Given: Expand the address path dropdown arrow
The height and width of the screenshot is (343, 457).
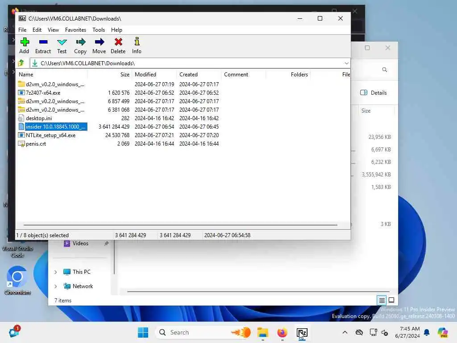Looking at the screenshot, I should (346, 63).
